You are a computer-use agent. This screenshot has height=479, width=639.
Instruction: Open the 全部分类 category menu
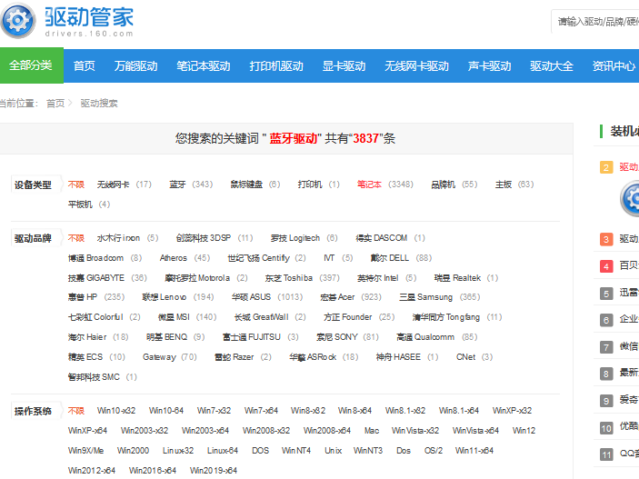(32, 65)
